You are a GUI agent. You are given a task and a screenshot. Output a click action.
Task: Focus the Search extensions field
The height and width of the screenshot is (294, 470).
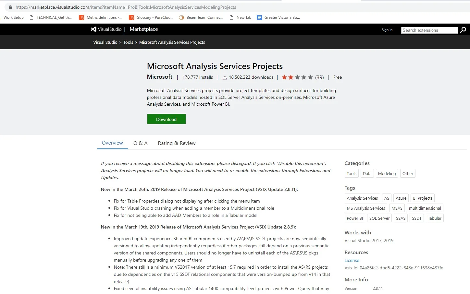point(429,30)
